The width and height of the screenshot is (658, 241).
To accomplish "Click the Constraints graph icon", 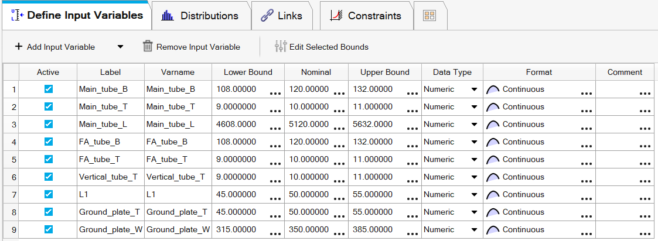I will coord(336,16).
